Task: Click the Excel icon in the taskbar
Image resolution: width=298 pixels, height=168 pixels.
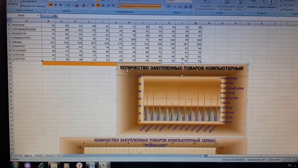Action: click(104, 165)
